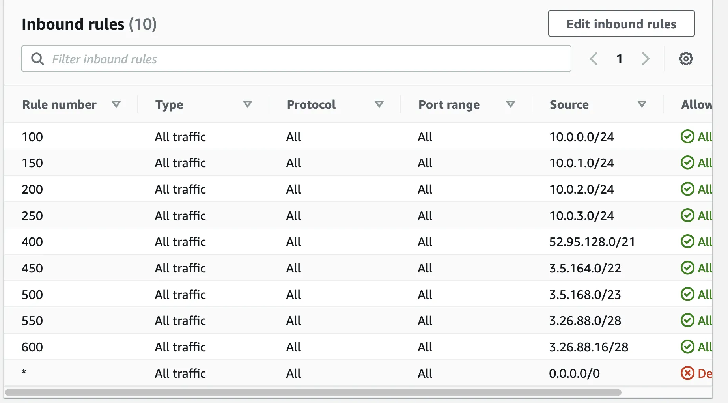The image size is (728, 403).
Task: Go to the next page of rules
Action: 645,59
